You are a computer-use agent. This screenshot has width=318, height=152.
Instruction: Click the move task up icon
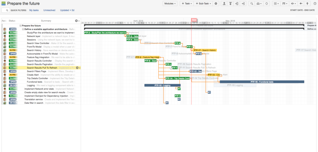[x=224, y=3]
